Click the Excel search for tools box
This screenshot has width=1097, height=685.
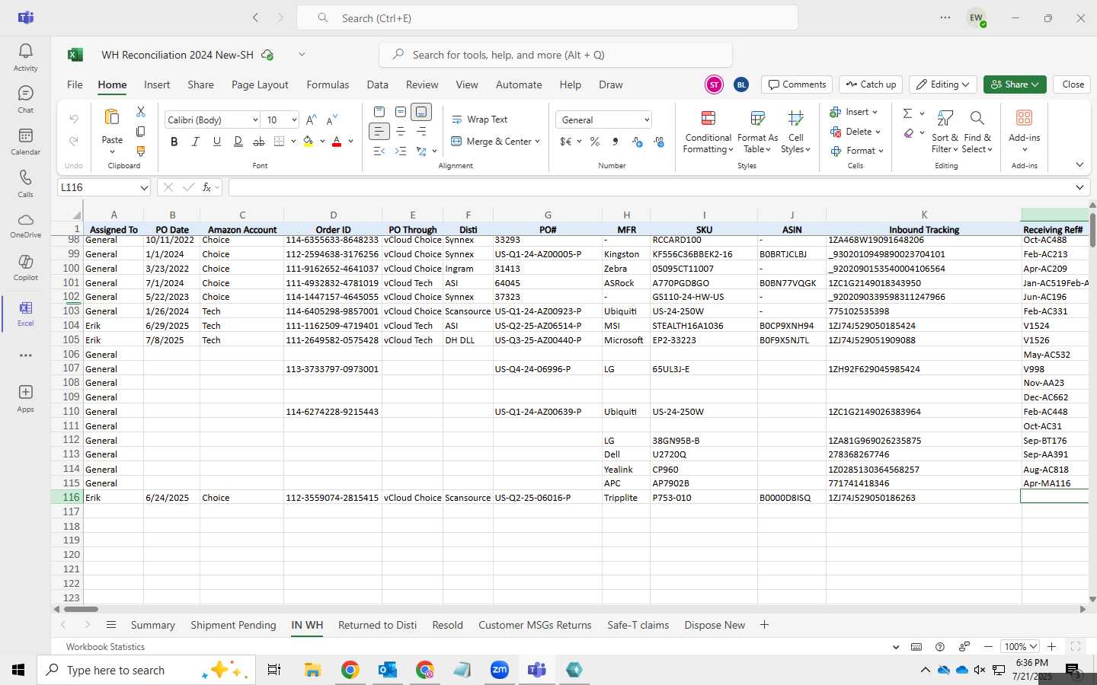[555, 55]
